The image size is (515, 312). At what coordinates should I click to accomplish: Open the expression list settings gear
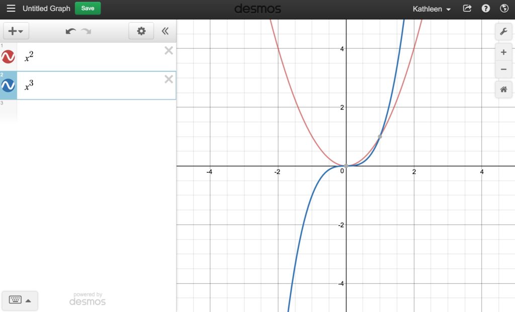[x=141, y=31]
